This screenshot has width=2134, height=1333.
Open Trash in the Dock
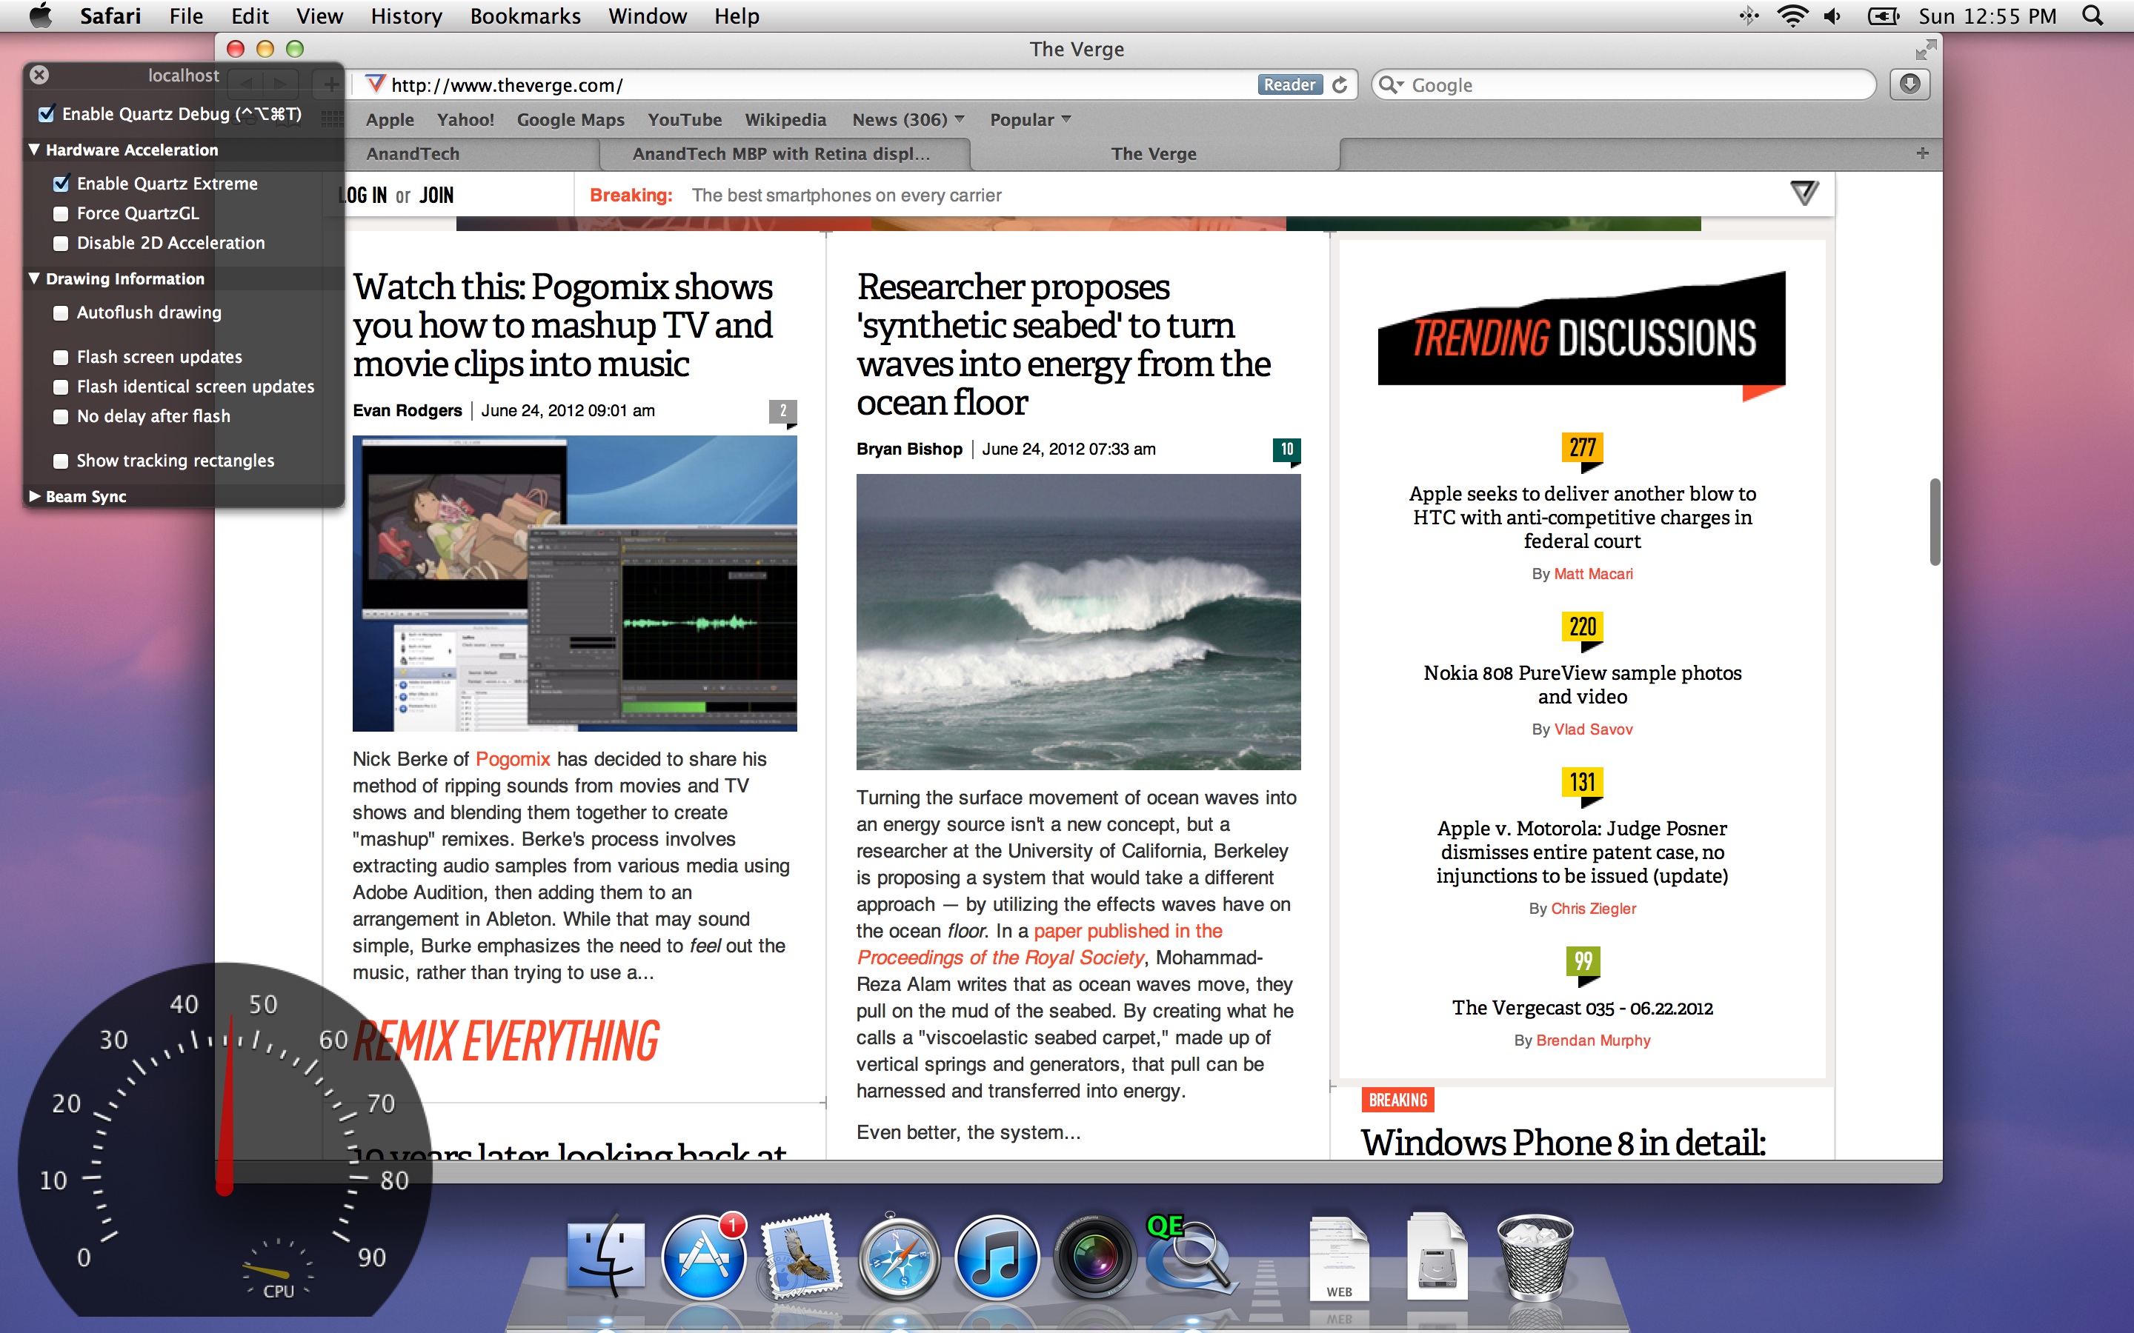coord(1535,1257)
